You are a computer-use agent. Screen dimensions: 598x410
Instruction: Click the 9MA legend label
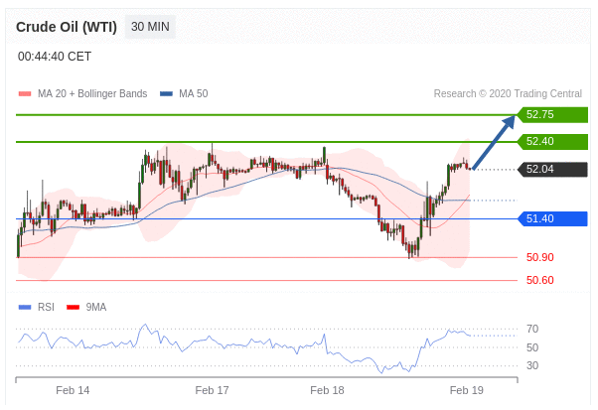click(x=95, y=307)
